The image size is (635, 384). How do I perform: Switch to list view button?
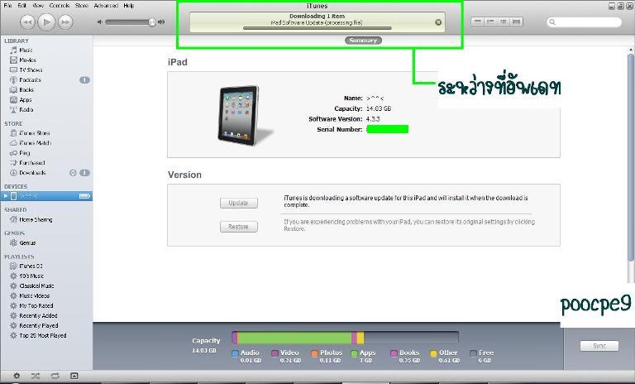click(478, 22)
